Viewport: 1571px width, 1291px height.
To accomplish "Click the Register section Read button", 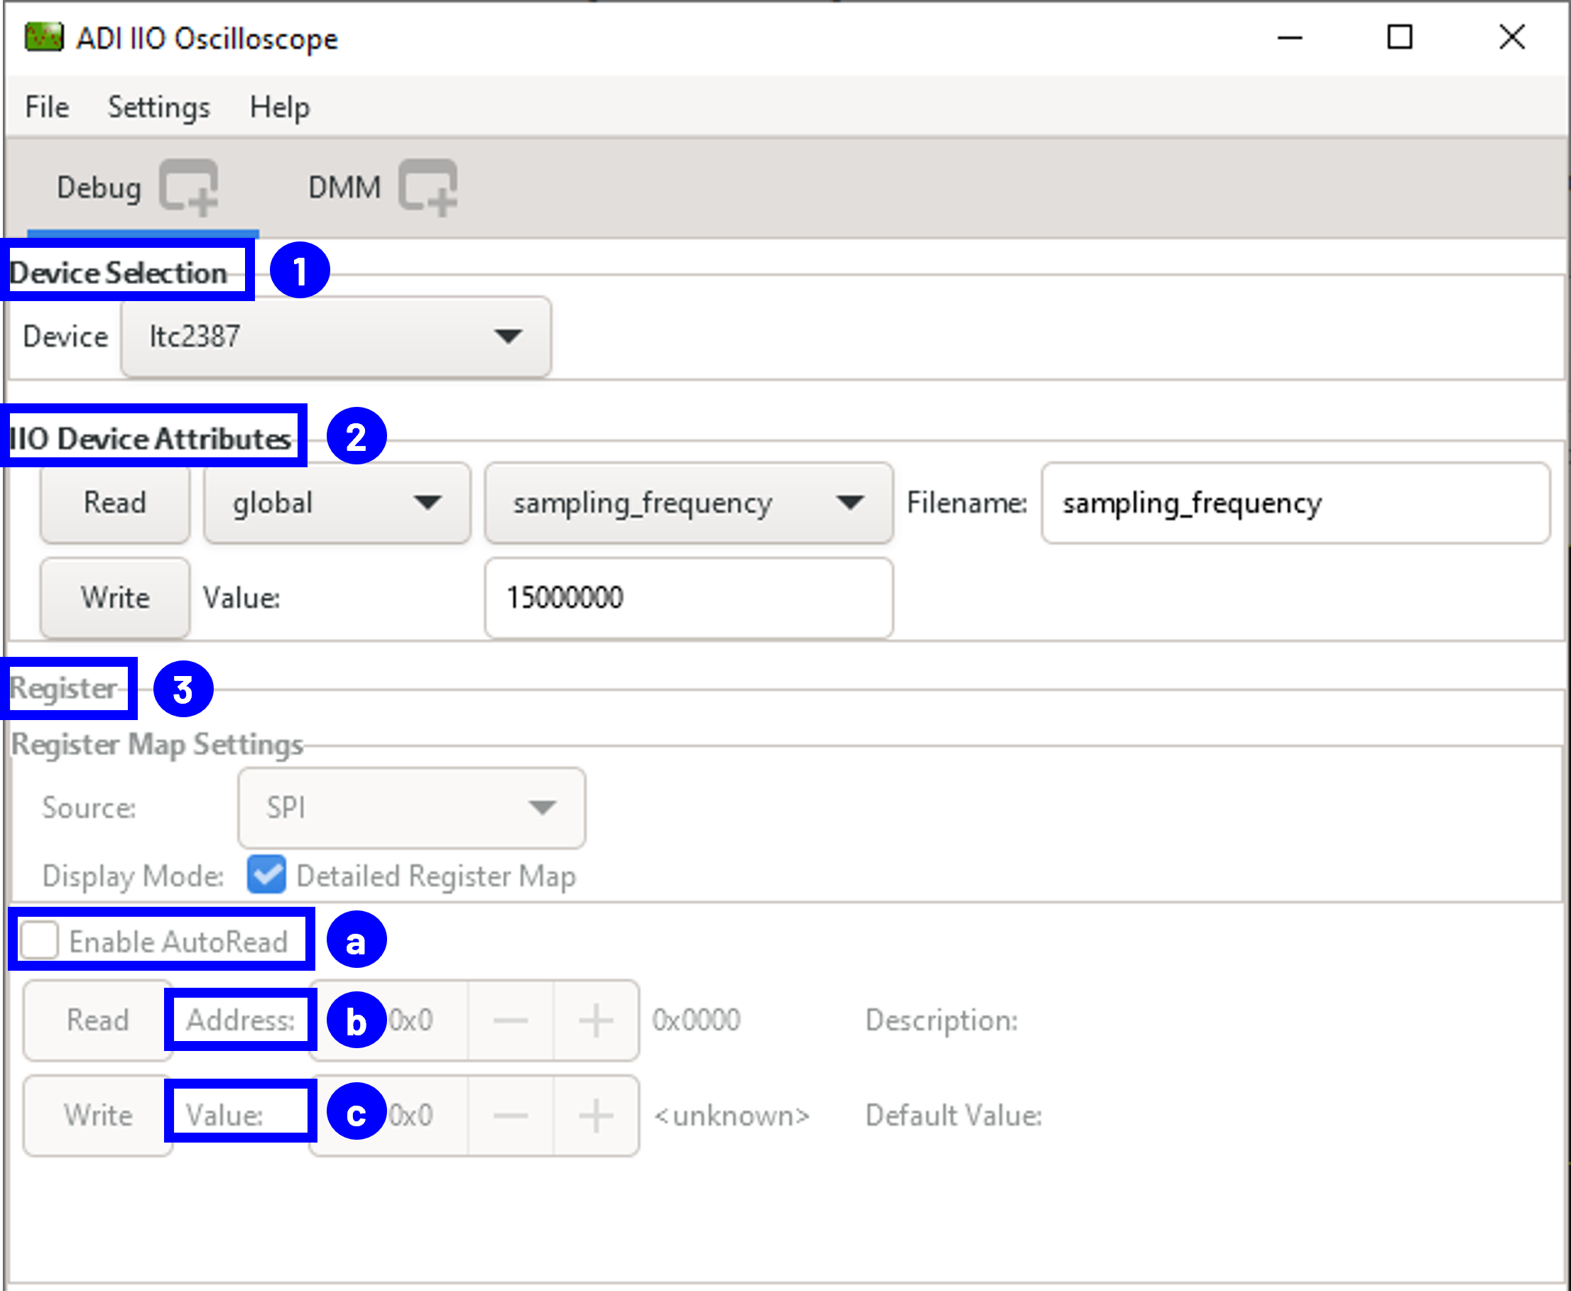I will point(97,1020).
